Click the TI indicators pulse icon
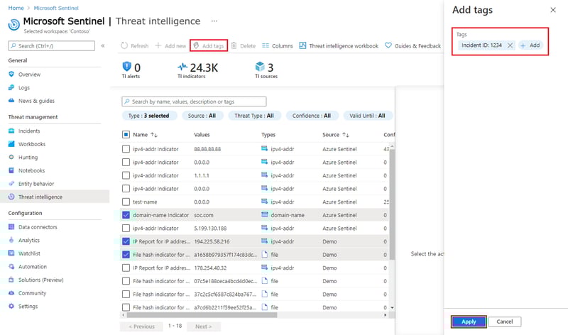568x335 pixels. [x=182, y=67]
